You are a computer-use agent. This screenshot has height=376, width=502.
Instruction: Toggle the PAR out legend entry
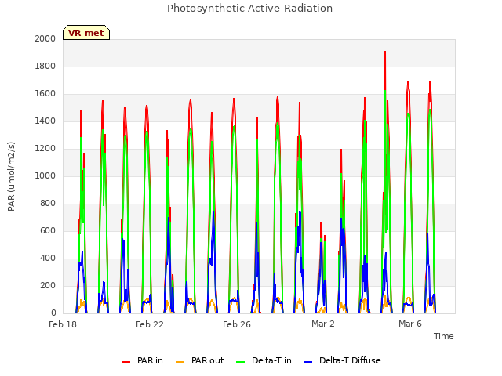click(200, 360)
